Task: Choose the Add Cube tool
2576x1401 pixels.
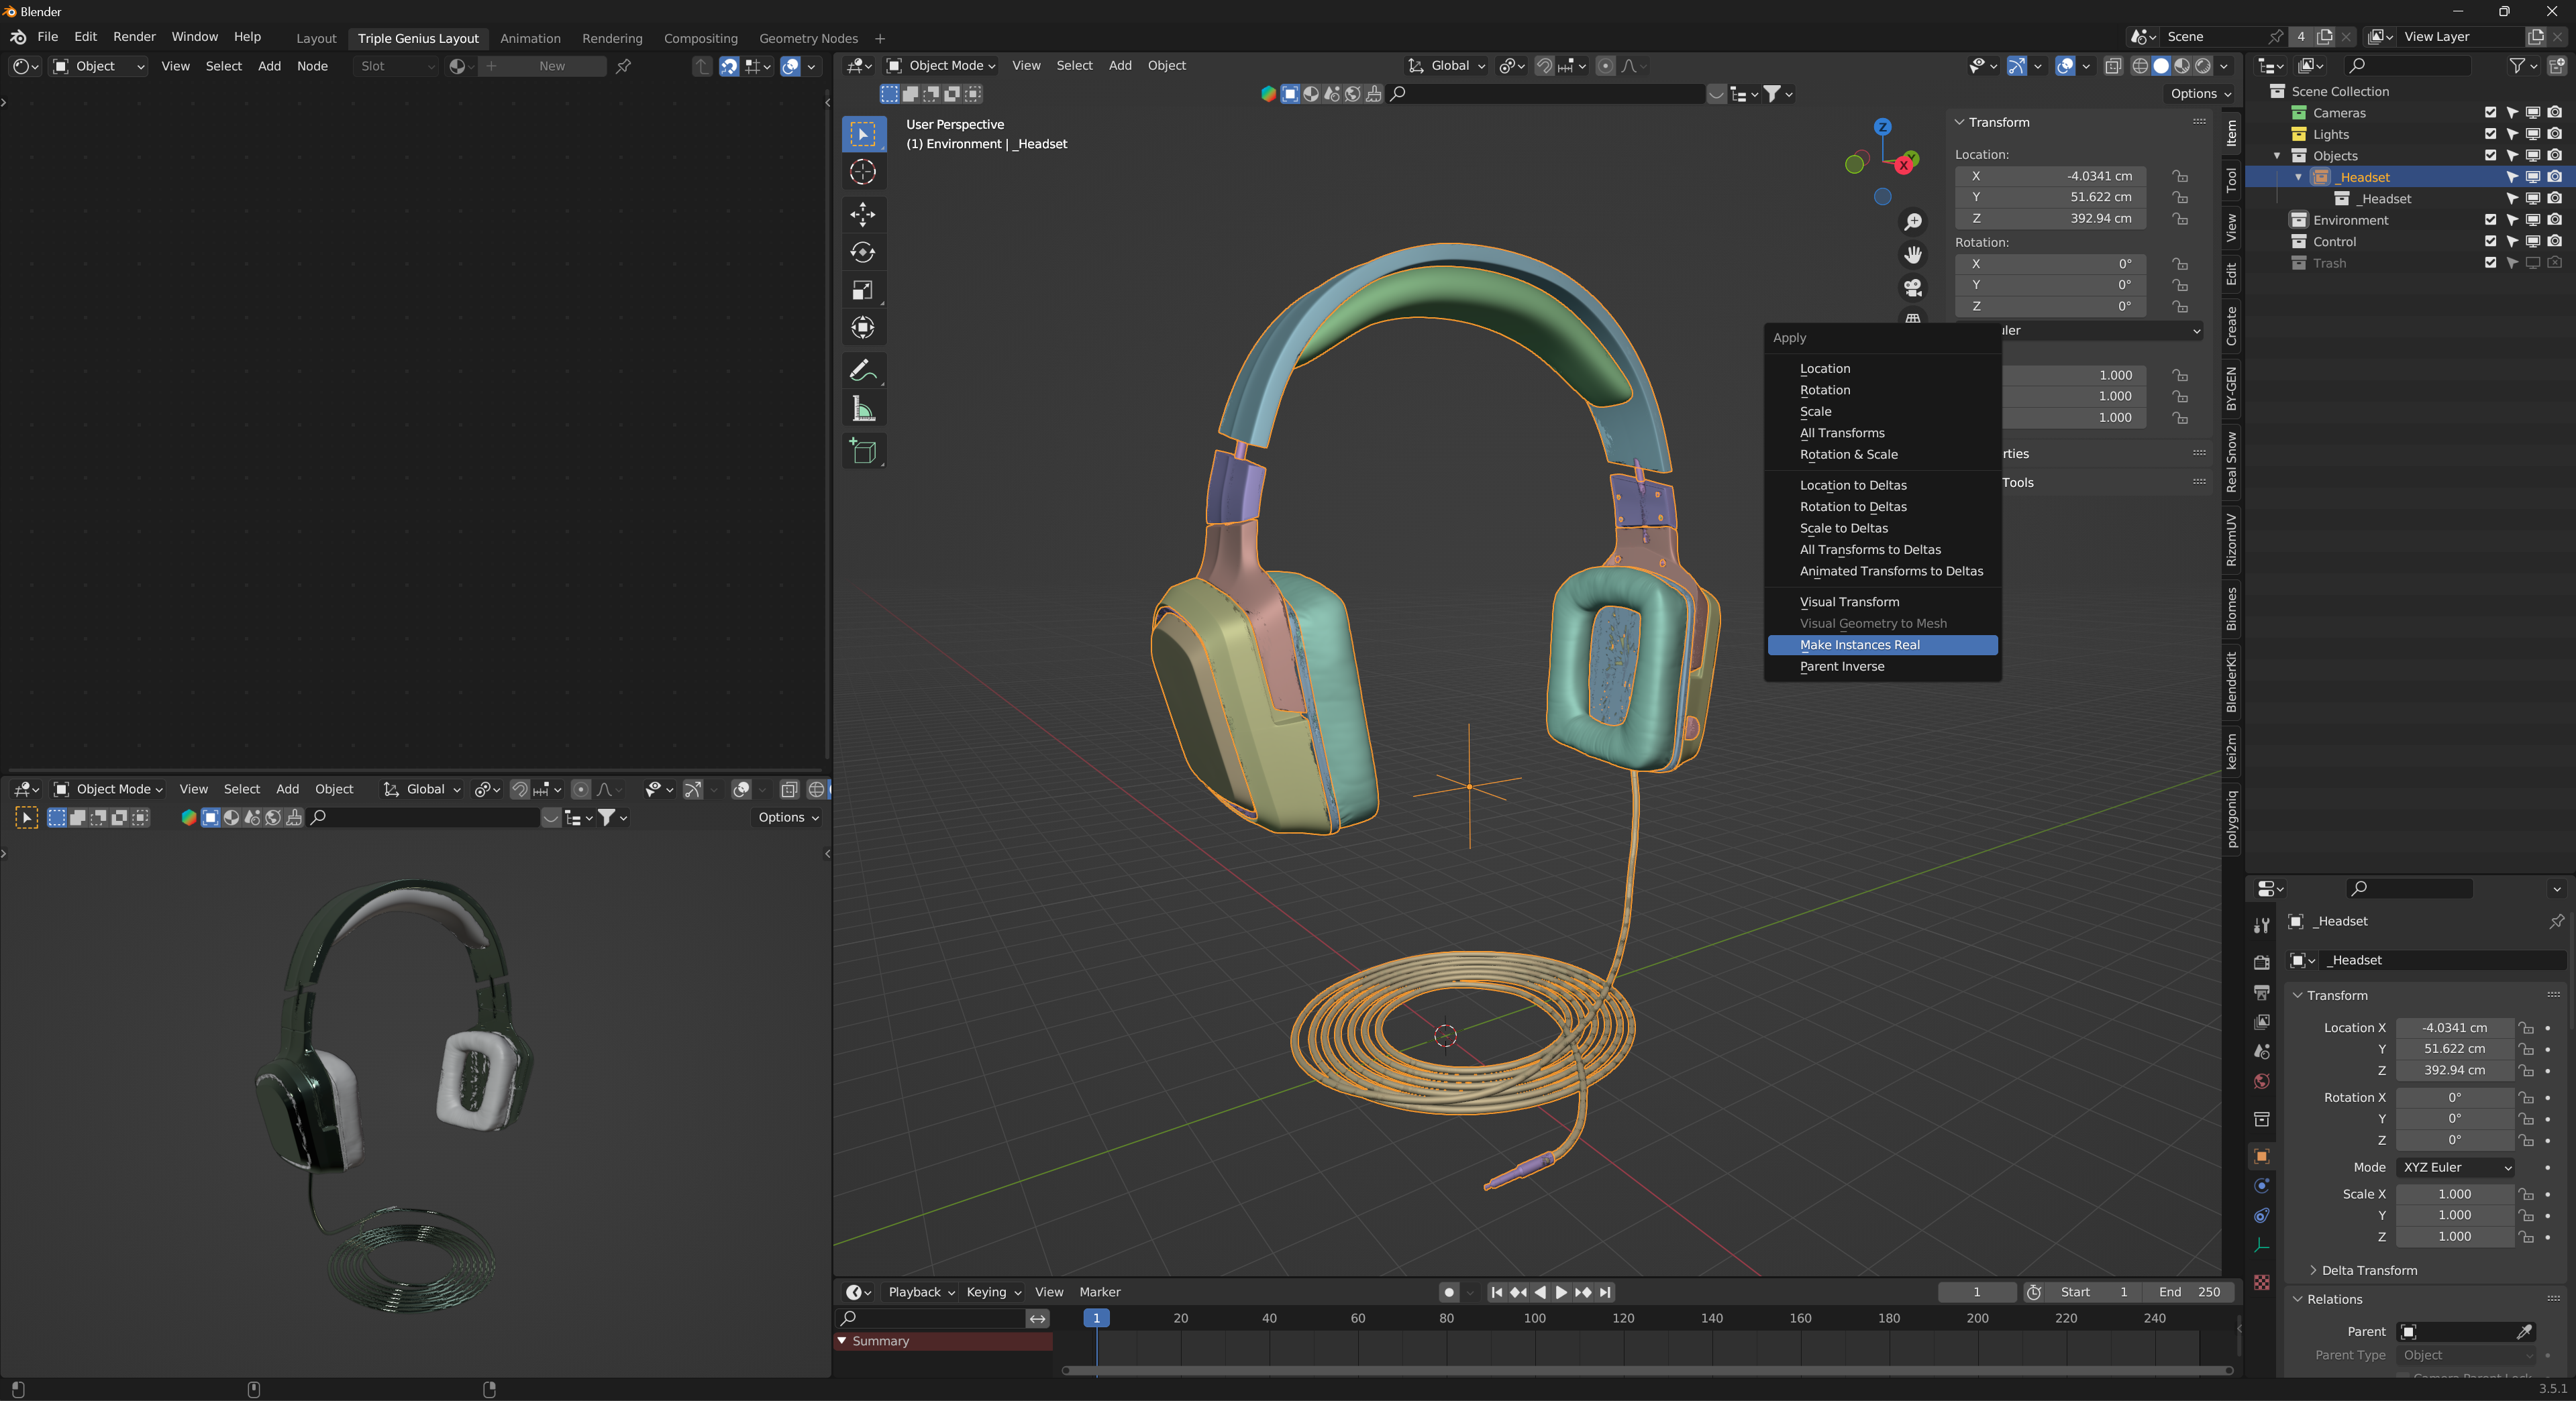Action: click(862, 451)
